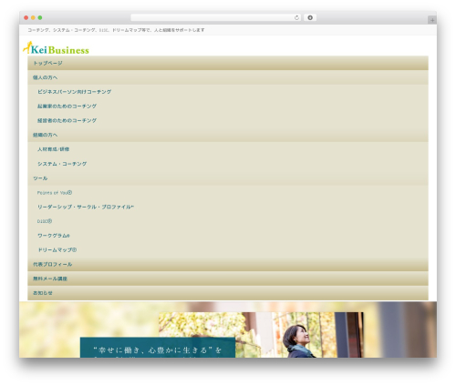Maximize window with green button
This screenshot has height=385, width=456.
[40, 18]
